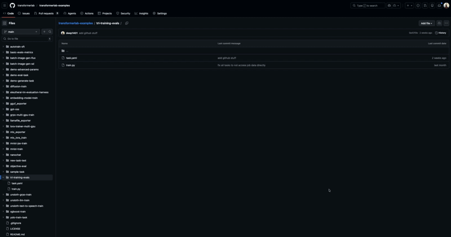Open the main branch selector dropdown
The height and width of the screenshot is (237, 451).
(x=21, y=32)
